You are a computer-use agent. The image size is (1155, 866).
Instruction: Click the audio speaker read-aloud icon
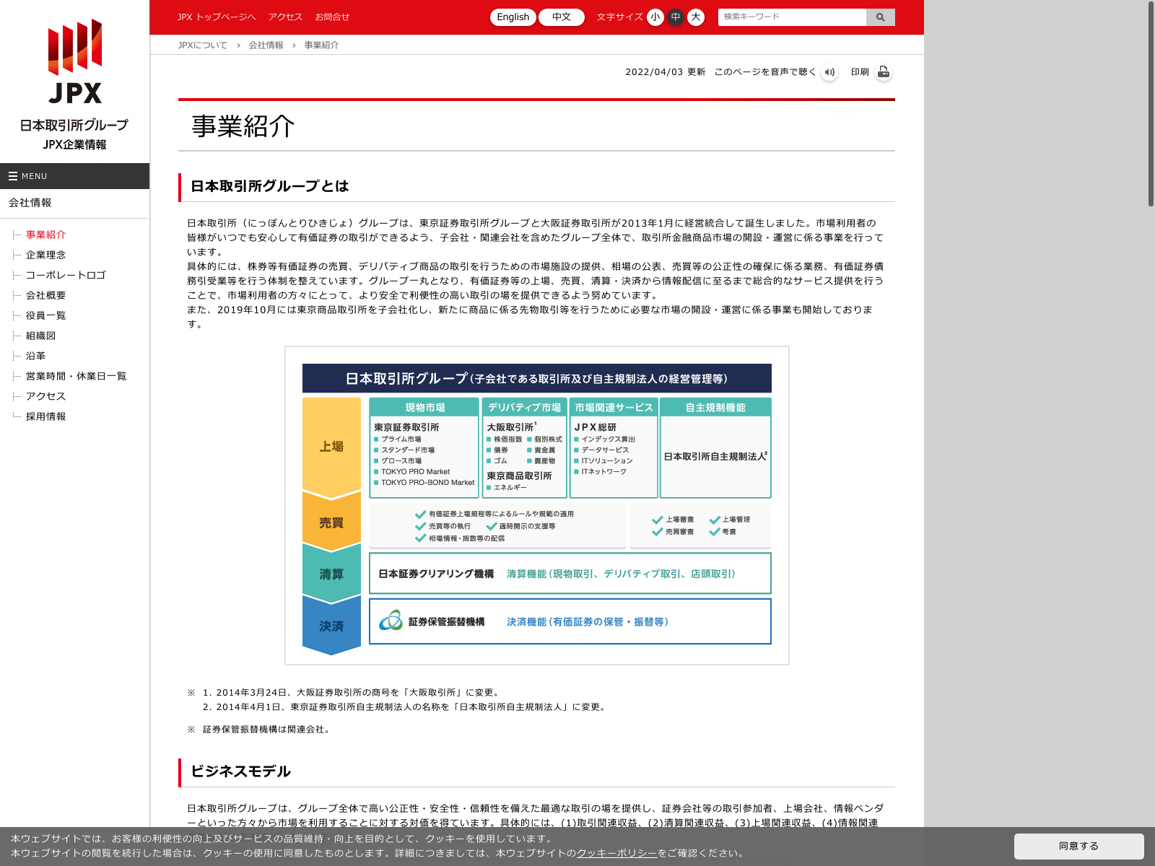click(x=829, y=72)
